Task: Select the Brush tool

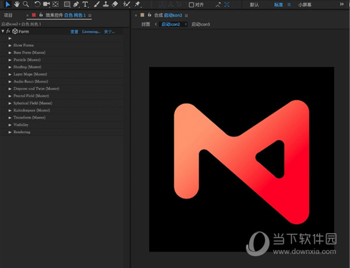Action: click(x=96, y=4)
